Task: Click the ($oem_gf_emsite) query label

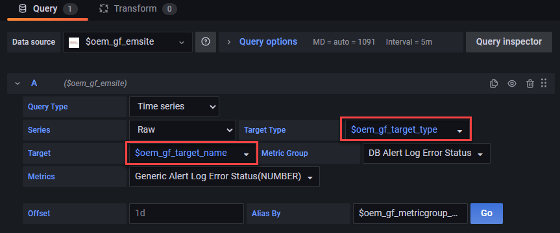Action: (x=95, y=83)
